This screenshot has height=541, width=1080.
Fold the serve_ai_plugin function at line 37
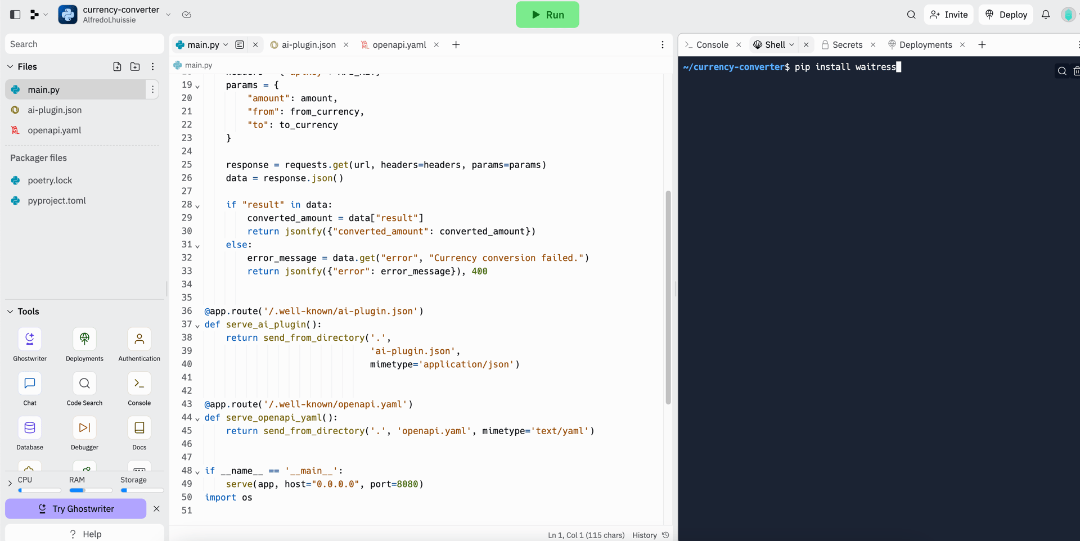coord(197,326)
